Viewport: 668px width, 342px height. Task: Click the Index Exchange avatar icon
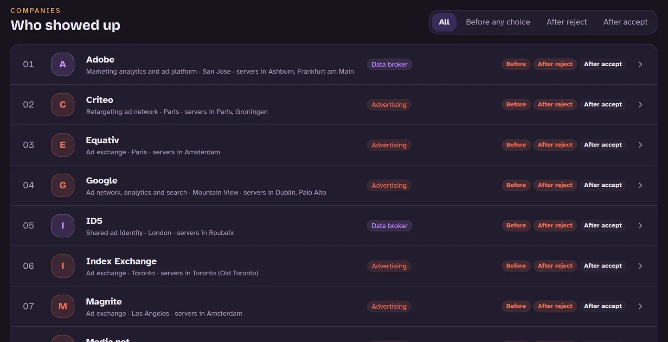point(63,266)
